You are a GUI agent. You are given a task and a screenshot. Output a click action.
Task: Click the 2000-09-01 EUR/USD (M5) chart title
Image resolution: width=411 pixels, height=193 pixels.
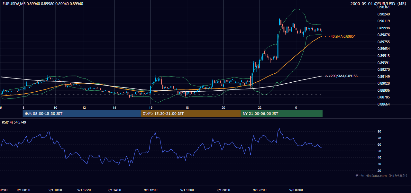point(379,4)
